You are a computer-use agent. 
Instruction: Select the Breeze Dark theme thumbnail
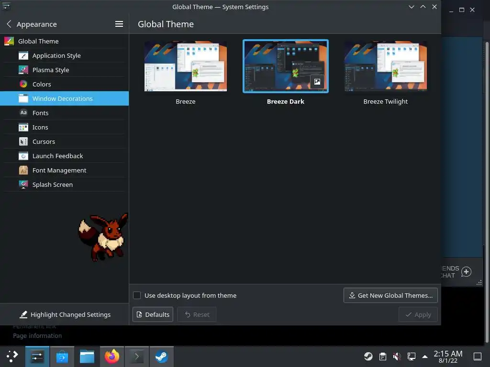point(286,66)
